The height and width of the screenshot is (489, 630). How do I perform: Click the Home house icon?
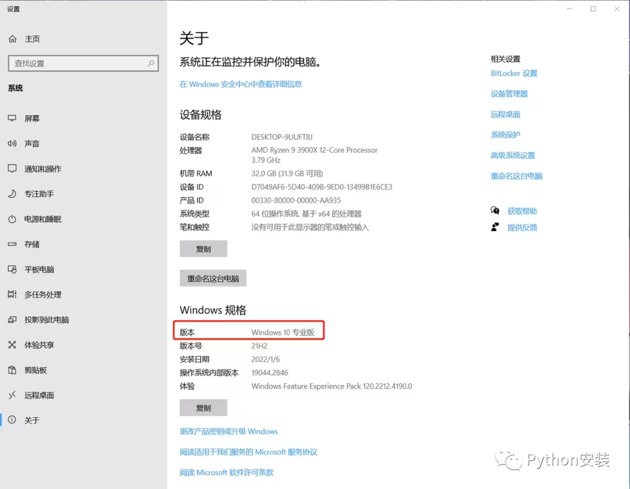[12, 39]
